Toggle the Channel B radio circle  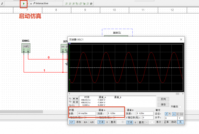pos(152,122)
